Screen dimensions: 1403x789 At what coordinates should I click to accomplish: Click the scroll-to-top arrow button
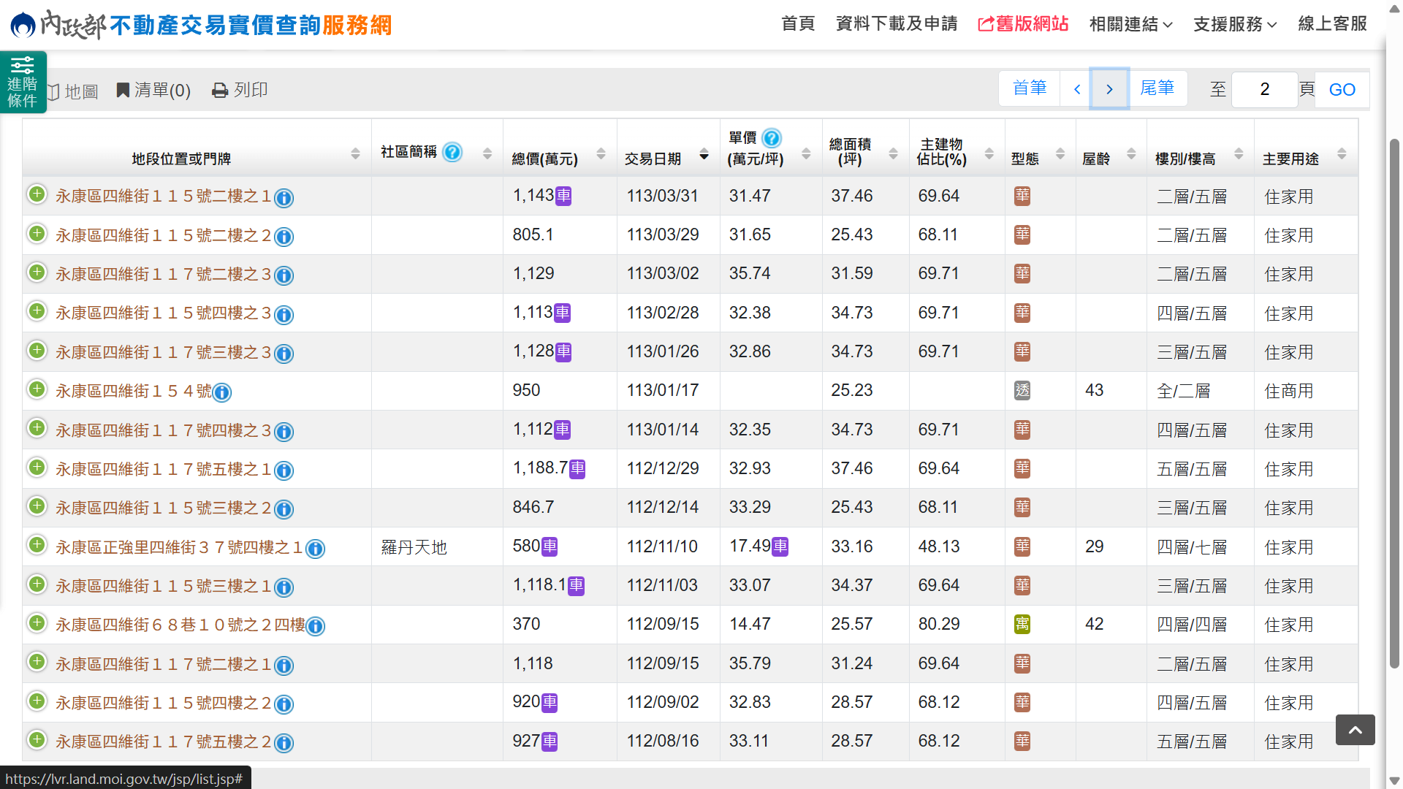(1355, 730)
